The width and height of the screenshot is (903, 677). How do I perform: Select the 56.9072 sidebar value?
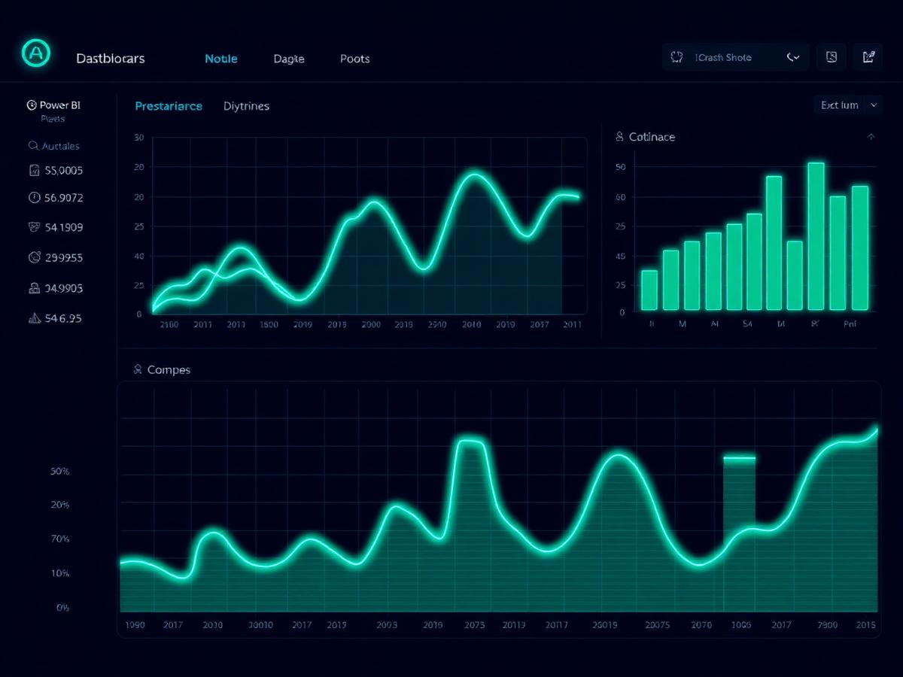point(64,198)
